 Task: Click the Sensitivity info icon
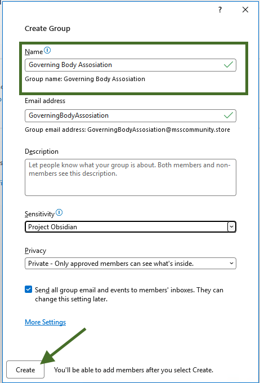point(59,212)
